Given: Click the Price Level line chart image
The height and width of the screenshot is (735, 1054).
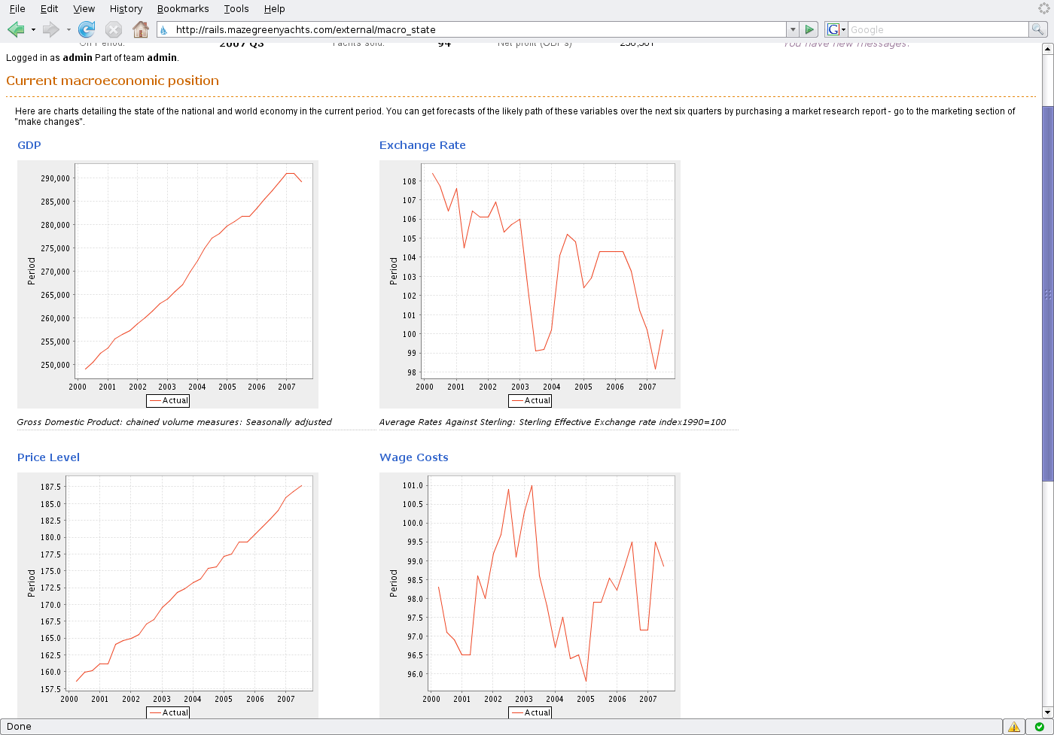Looking at the screenshot, I should click(168, 595).
